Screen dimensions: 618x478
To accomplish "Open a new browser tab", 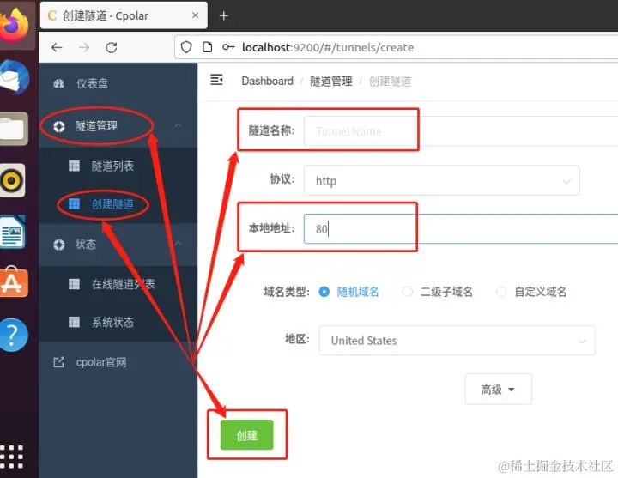I will [x=224, y=15].
